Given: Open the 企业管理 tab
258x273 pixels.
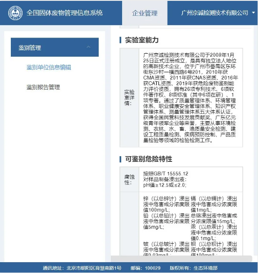Looking at the screenshot, I should click(x=145, y=13).
